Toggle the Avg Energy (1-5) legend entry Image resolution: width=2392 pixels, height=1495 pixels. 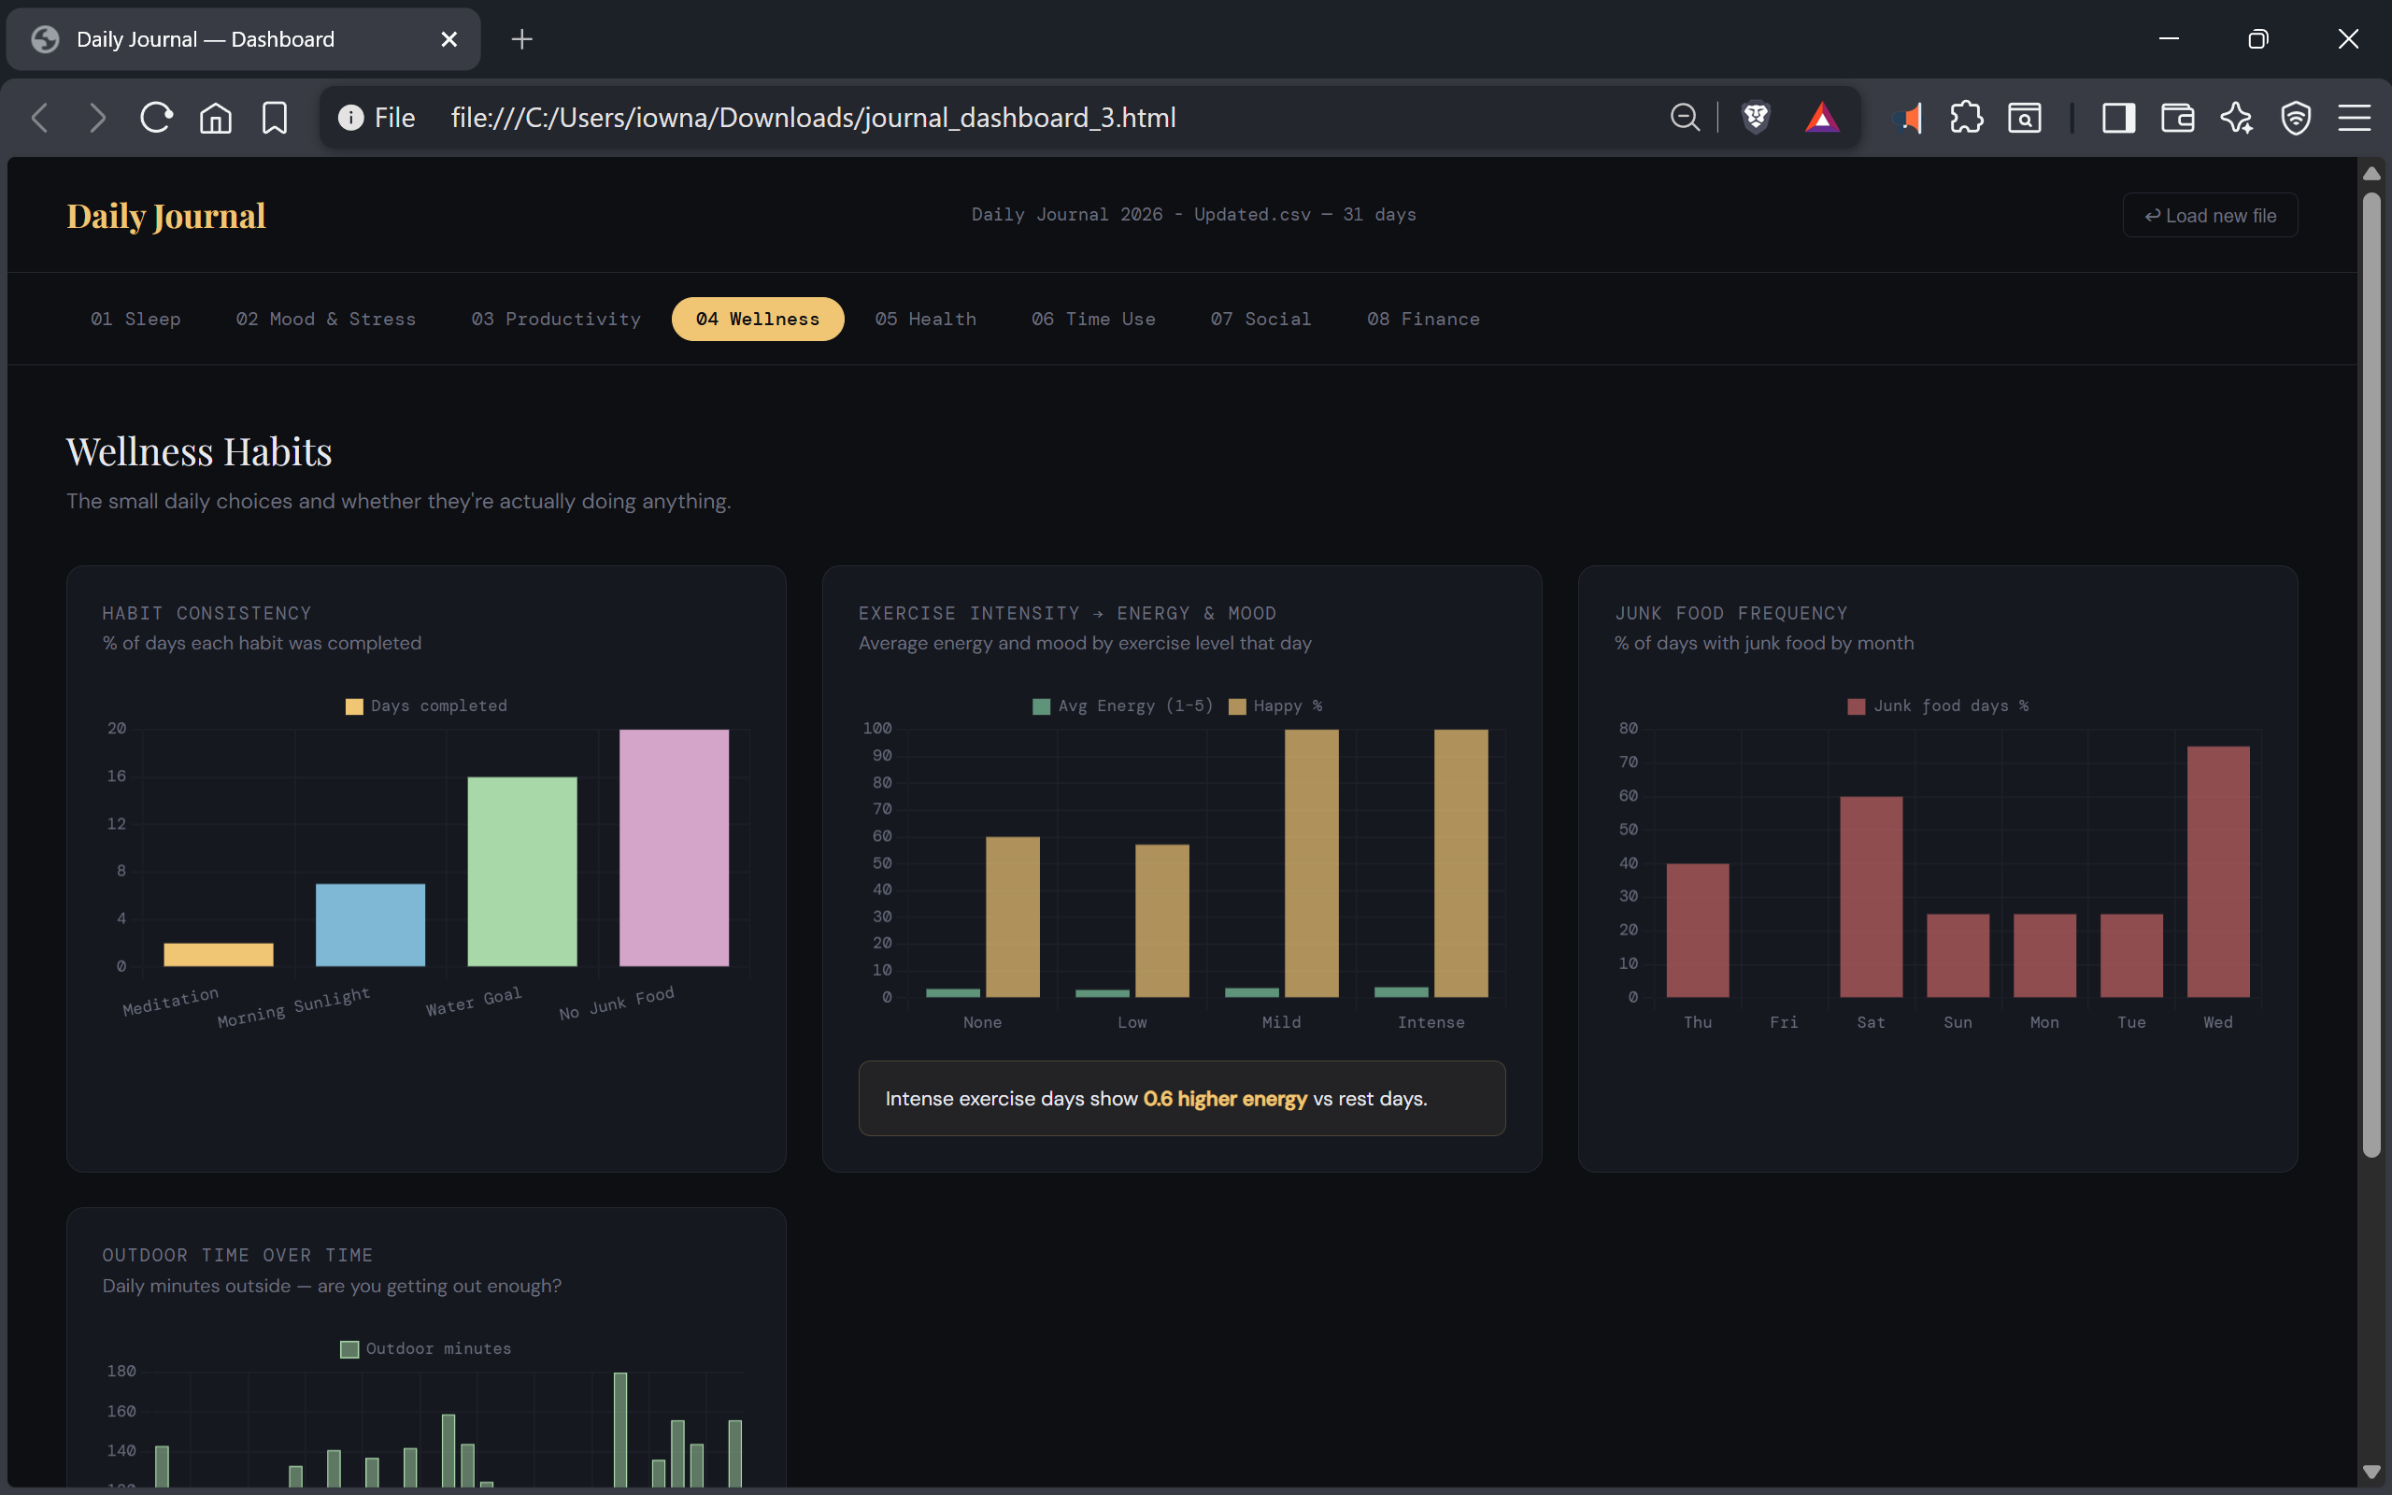point(1122,705)
